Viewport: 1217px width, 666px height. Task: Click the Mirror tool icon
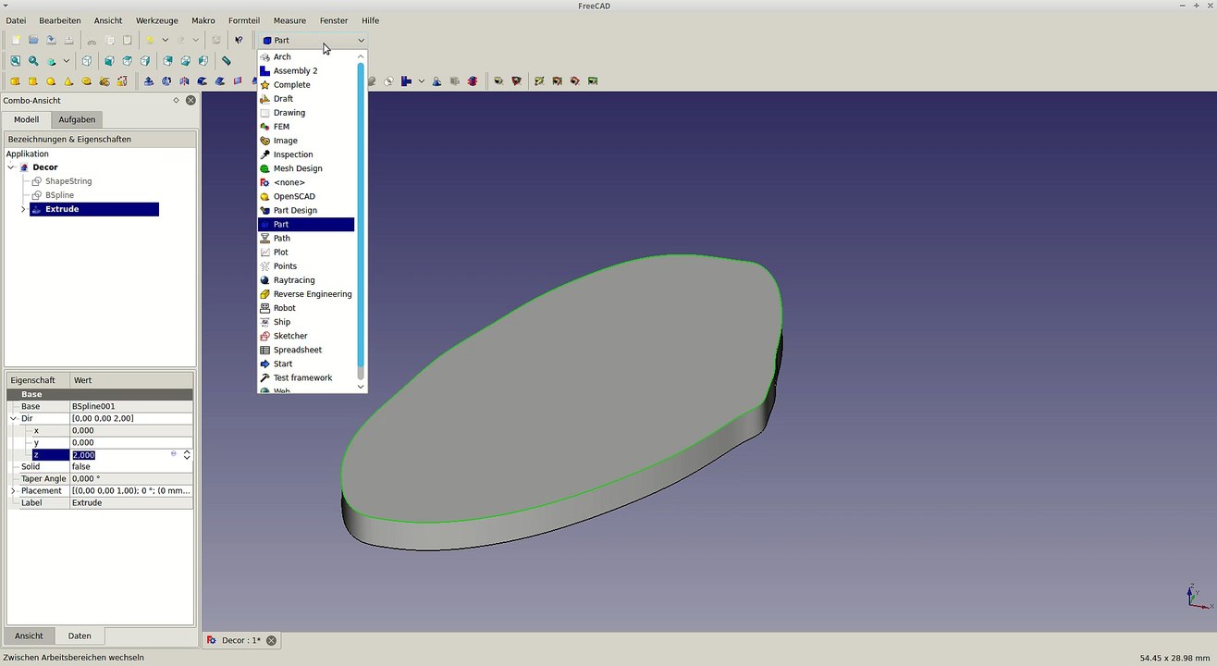click(x=184, y=81)
